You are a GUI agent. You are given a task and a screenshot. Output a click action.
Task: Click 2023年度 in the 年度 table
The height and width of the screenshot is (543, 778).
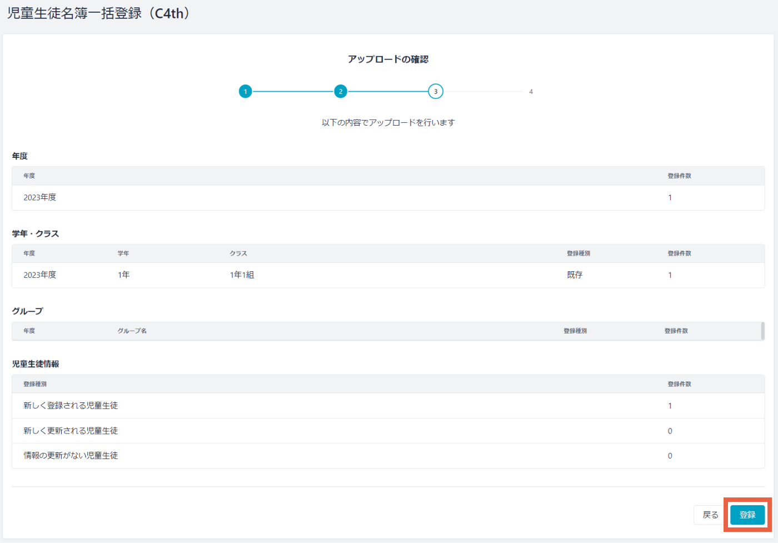[40, 197]
